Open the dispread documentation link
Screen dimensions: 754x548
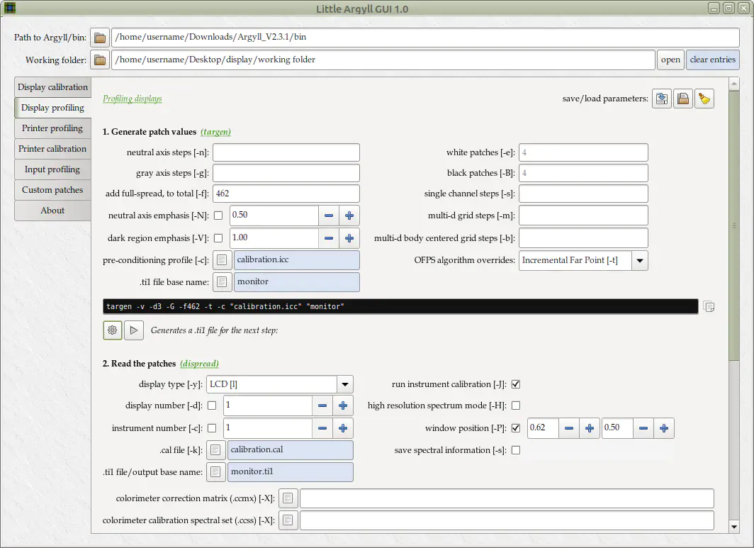point(199,364)
